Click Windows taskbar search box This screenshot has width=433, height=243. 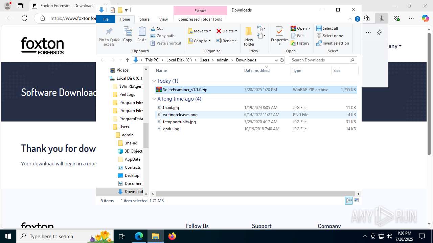65,236
